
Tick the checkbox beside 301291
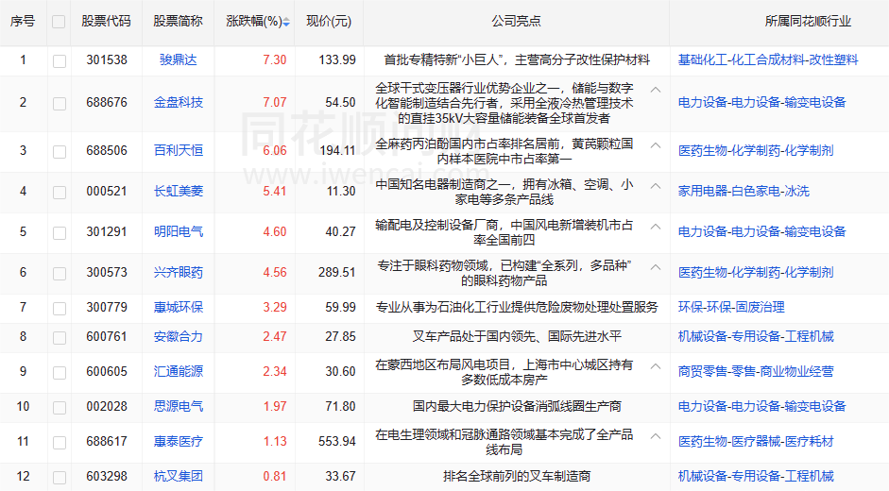pyautogui.click(x=59, y=232)
